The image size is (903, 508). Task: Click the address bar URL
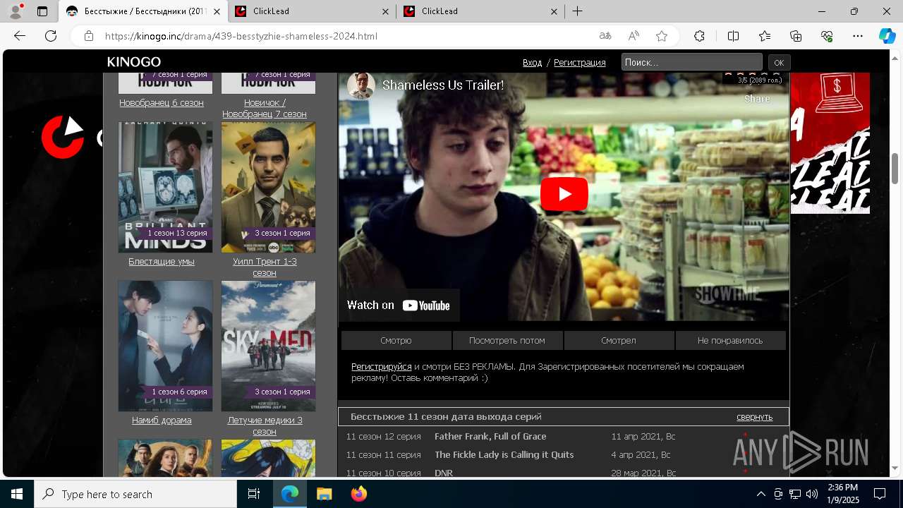(241, 36)
